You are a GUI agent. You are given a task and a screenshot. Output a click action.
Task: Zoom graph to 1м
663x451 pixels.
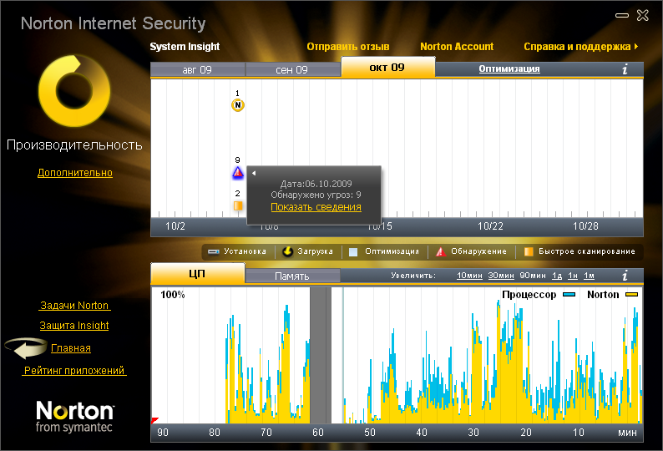pos(589,276)
